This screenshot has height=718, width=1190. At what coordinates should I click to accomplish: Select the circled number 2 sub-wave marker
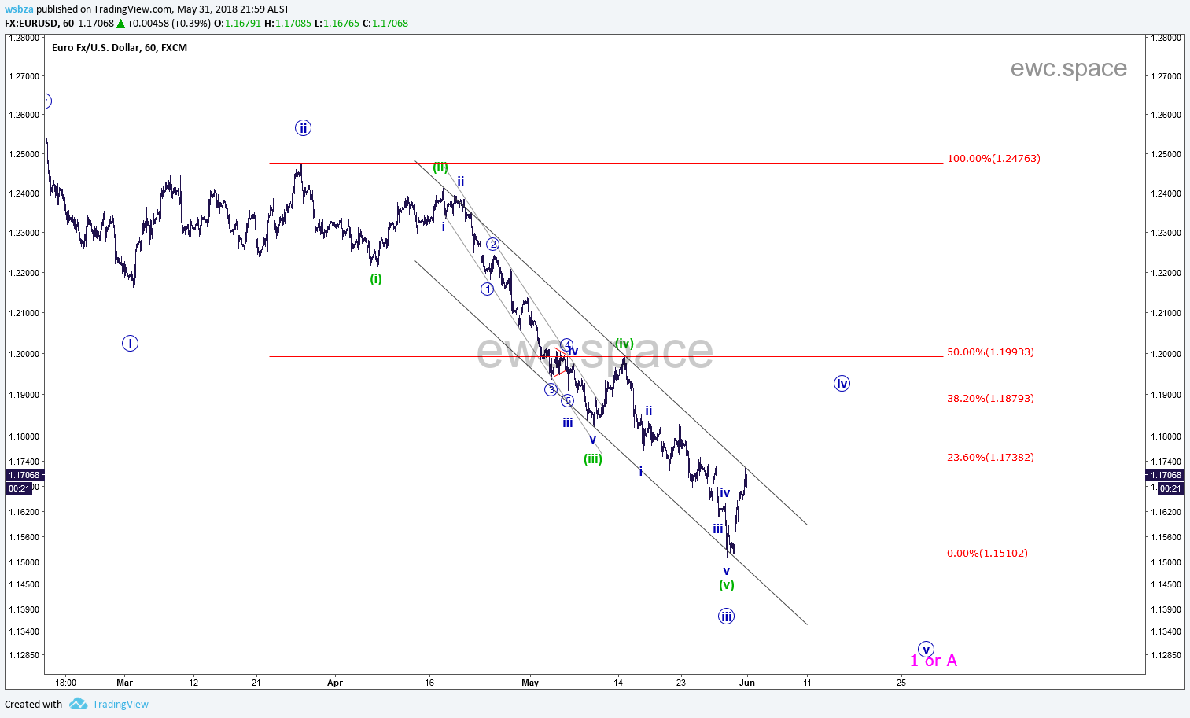[x=492, y=245]
